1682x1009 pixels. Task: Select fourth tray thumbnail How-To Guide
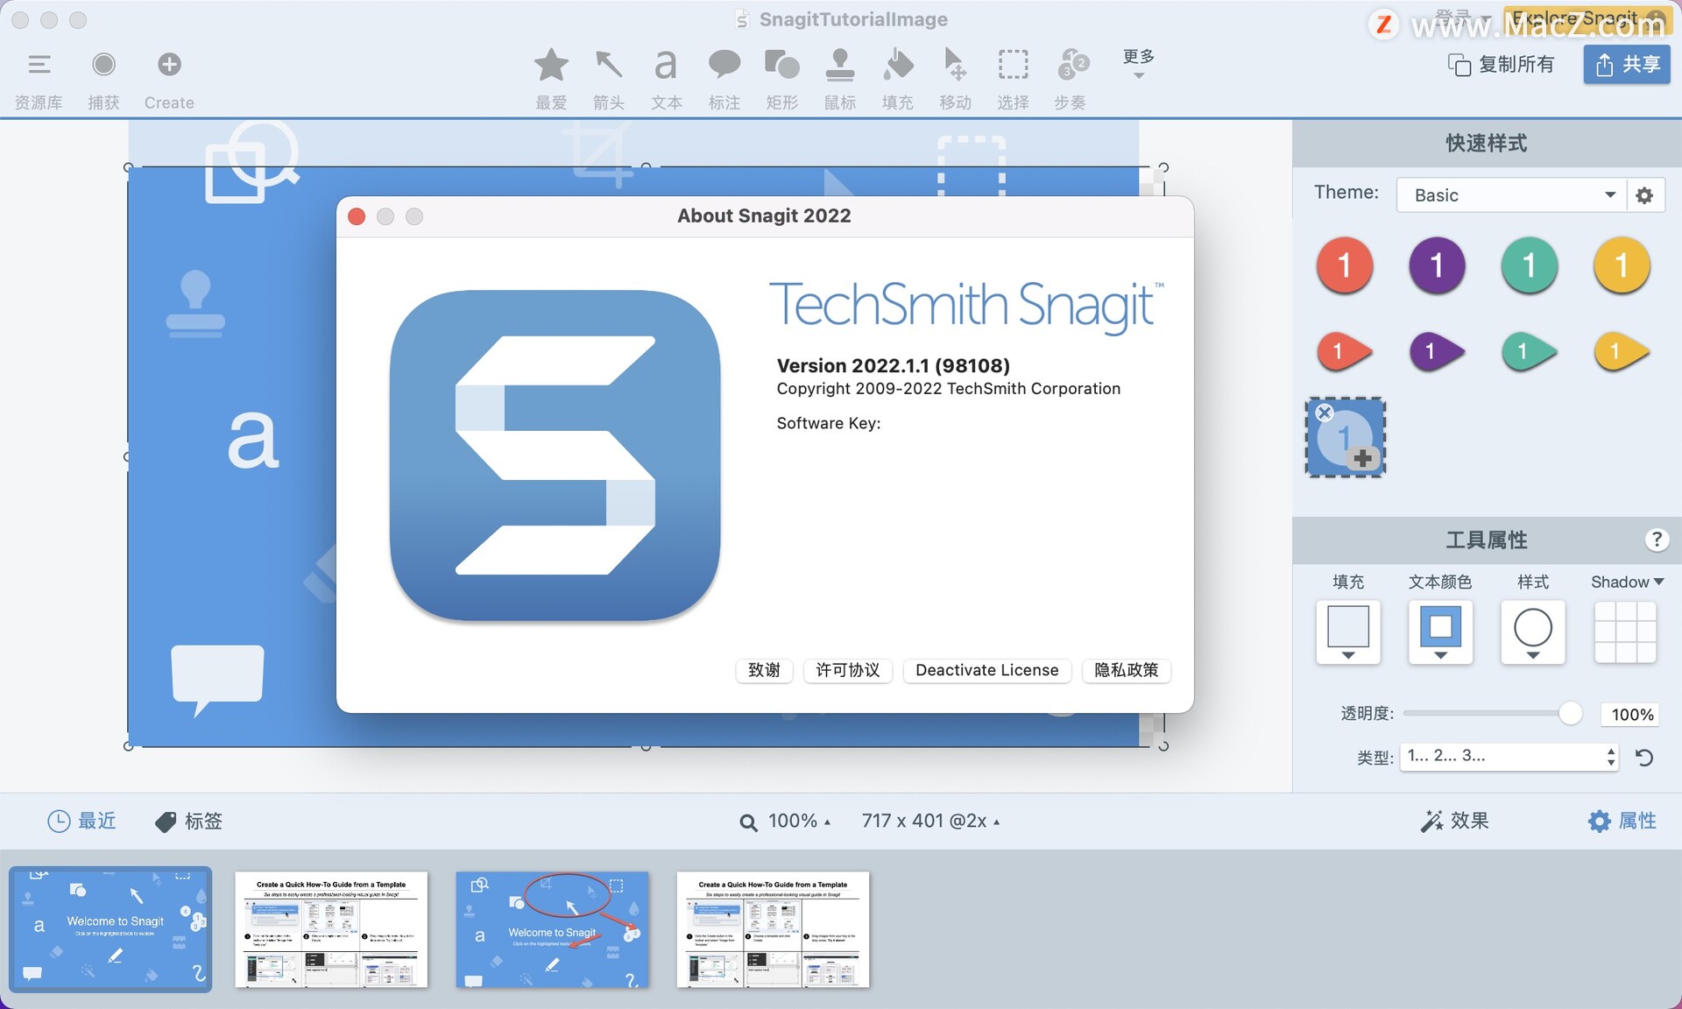click(773, 929)
